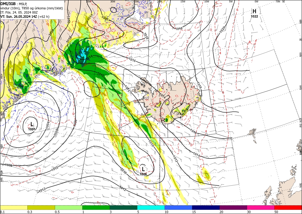Click the L symbol above 1006
Screen dimensions: 302x214
tap(143, 169)
